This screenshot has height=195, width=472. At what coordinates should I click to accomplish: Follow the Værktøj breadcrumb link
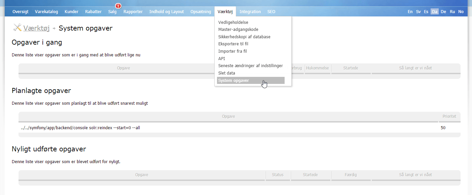tap(36, 28)
